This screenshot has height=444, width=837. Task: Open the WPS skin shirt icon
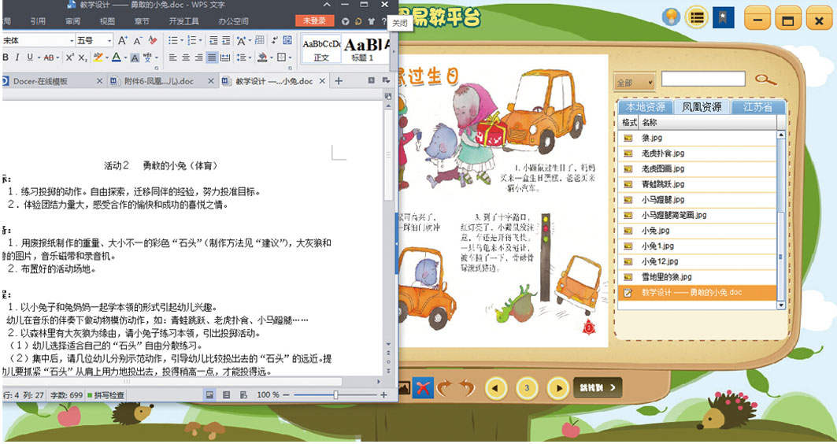click(372, 21)
